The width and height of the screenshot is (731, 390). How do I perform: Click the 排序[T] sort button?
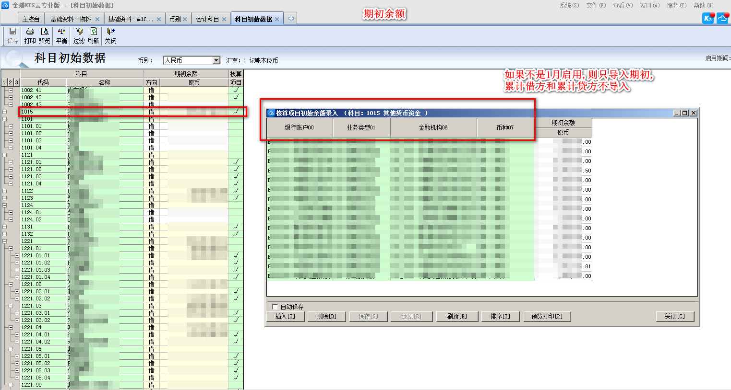[500, 316]
